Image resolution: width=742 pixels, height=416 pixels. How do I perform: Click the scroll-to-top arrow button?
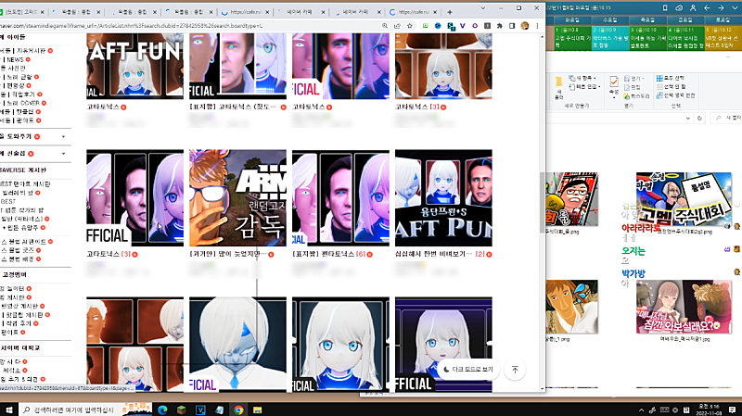tap(515, 370)
